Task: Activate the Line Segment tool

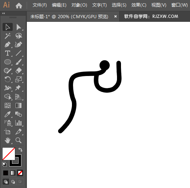Action: point(19,53)
